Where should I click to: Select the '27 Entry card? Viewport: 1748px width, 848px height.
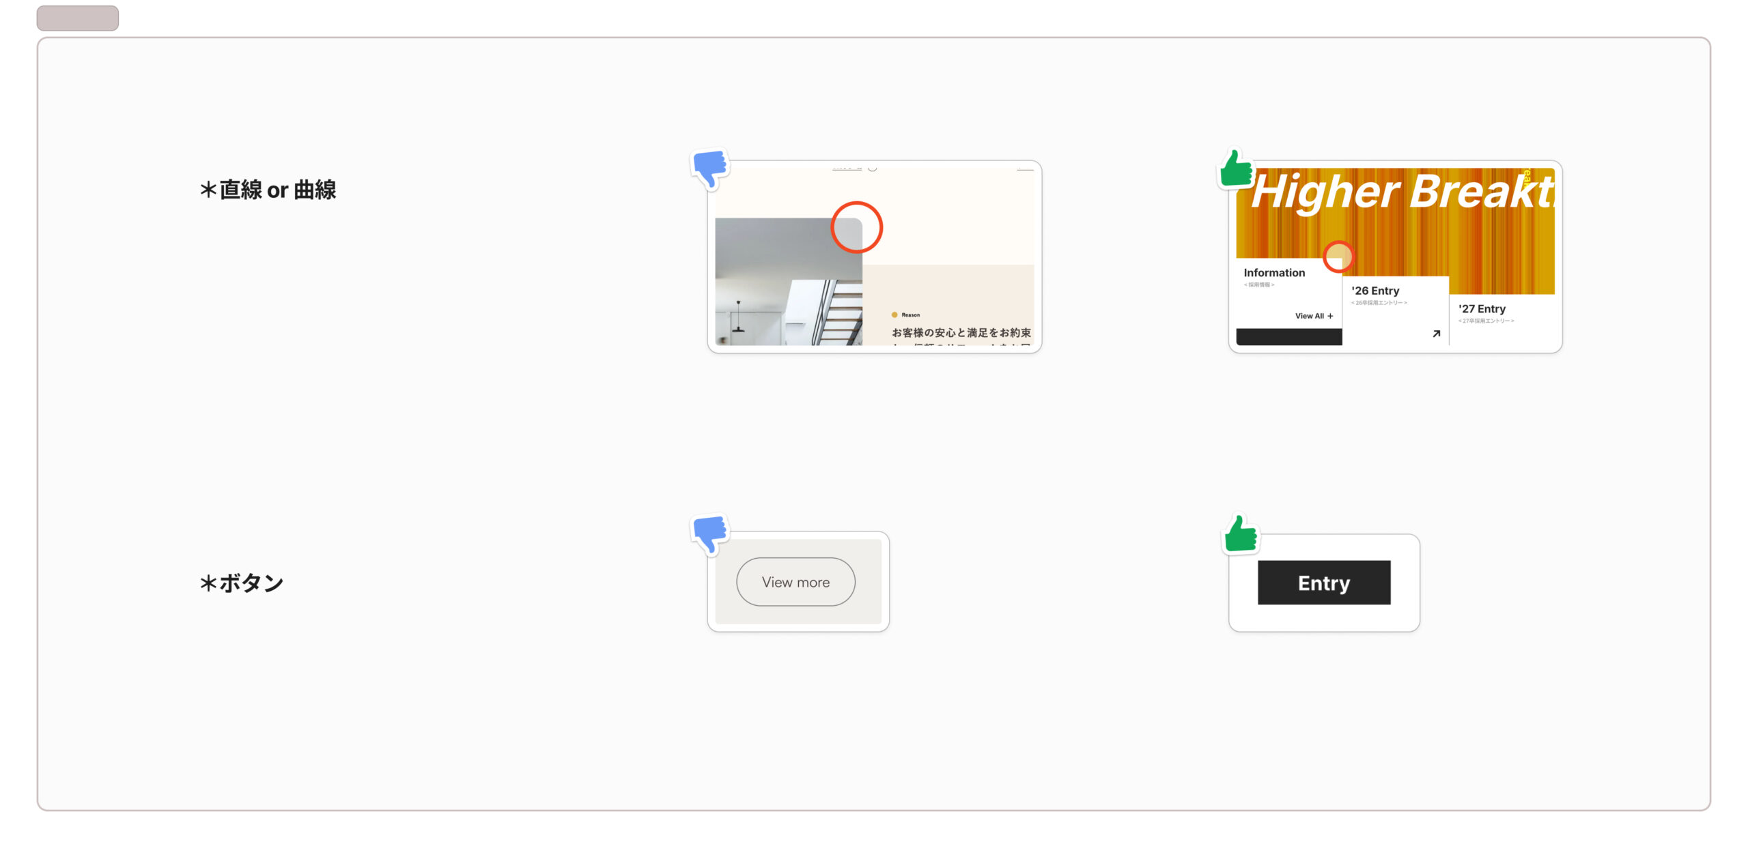point(1502,320)
